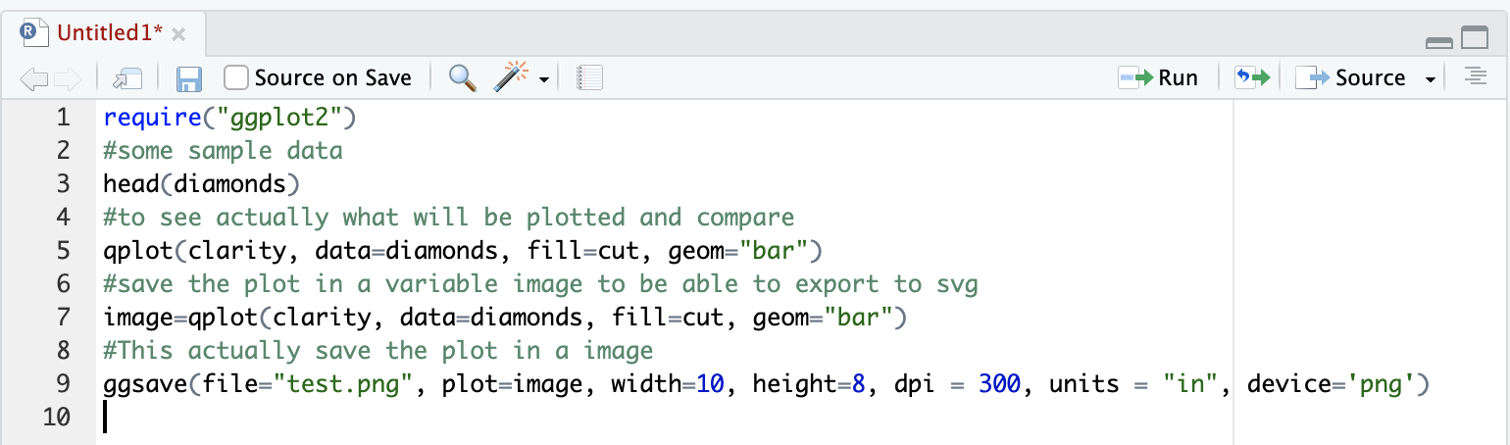Click the '#some sample data' comment

click(x=223, y=151)
